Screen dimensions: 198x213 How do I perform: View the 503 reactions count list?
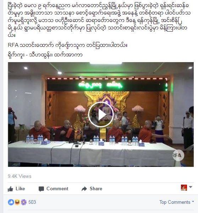tap(32, 202)
